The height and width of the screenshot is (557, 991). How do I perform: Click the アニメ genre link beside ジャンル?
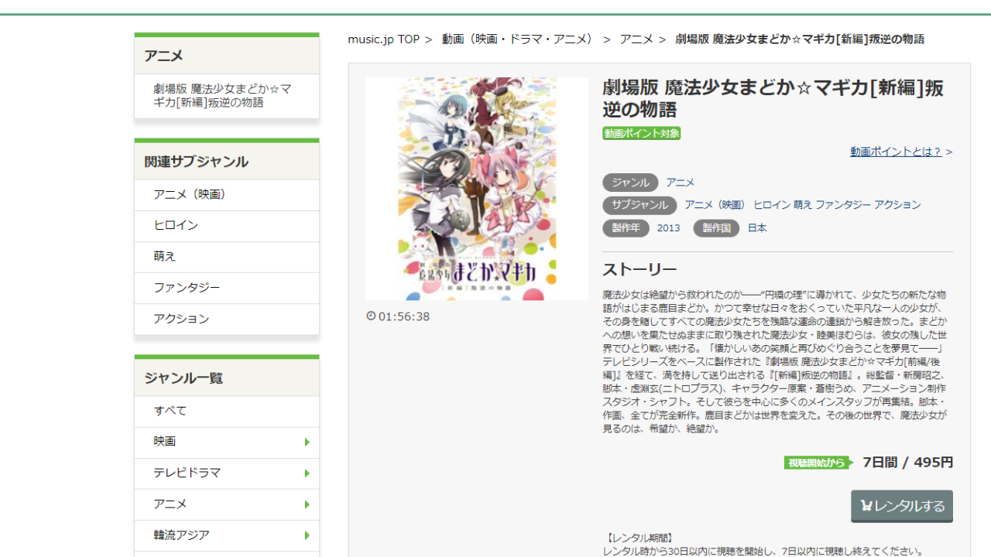[681, 183]
